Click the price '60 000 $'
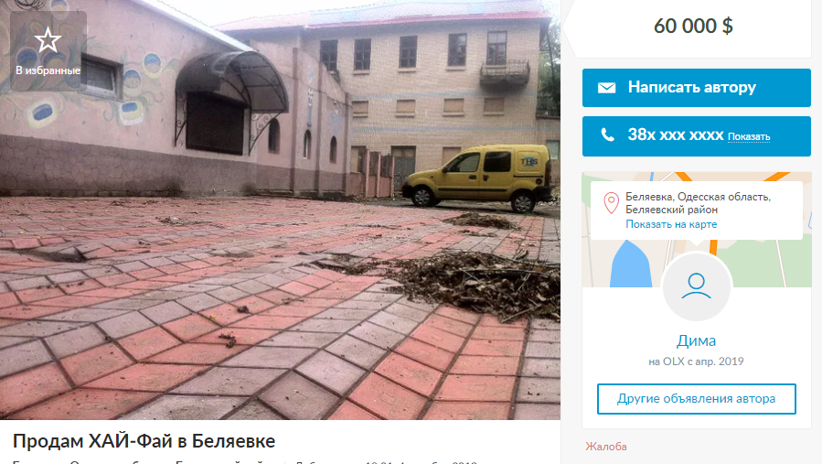 [x=693, y=26]
